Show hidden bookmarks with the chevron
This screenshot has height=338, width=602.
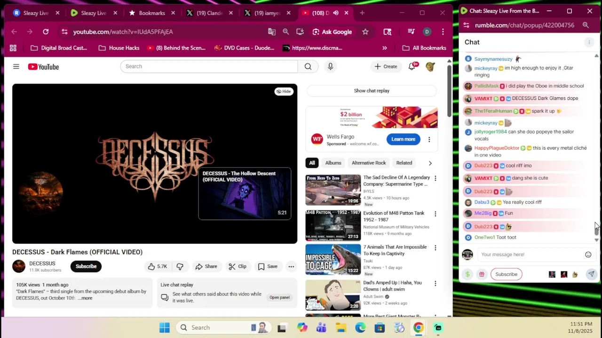pos(385,48)
